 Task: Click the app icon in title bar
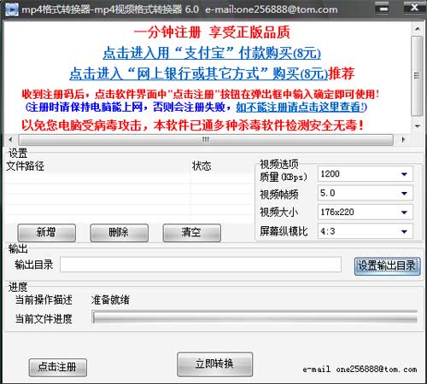12,9
